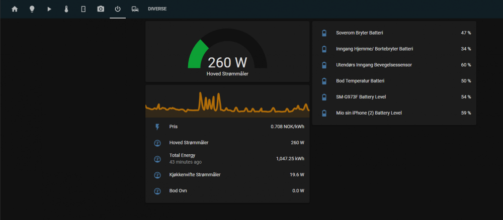Click the battery icon for Soverom Bryter Batteri
The height and width of the screenshot is (220, 503).
(324, 33)
